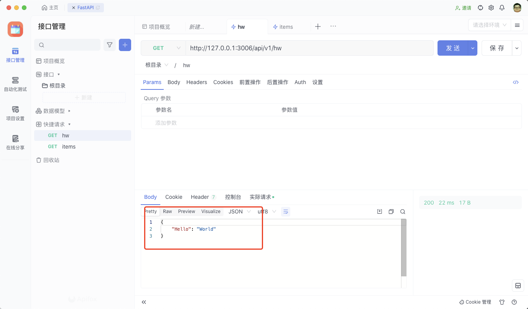Viewport: 528px width, 309px height.
Task: Open the code generation </> icon
Action: [515, 82]
